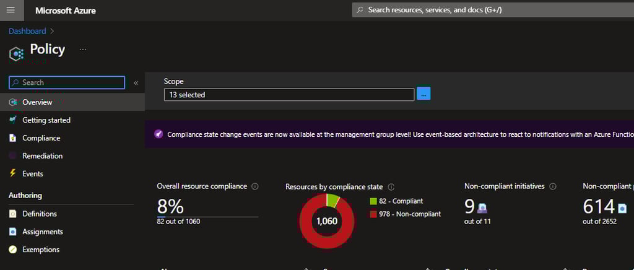The height and width of the screenshot is (270, 634).
Task: Click the Authoring section heading
Action: tap(25, 195)
